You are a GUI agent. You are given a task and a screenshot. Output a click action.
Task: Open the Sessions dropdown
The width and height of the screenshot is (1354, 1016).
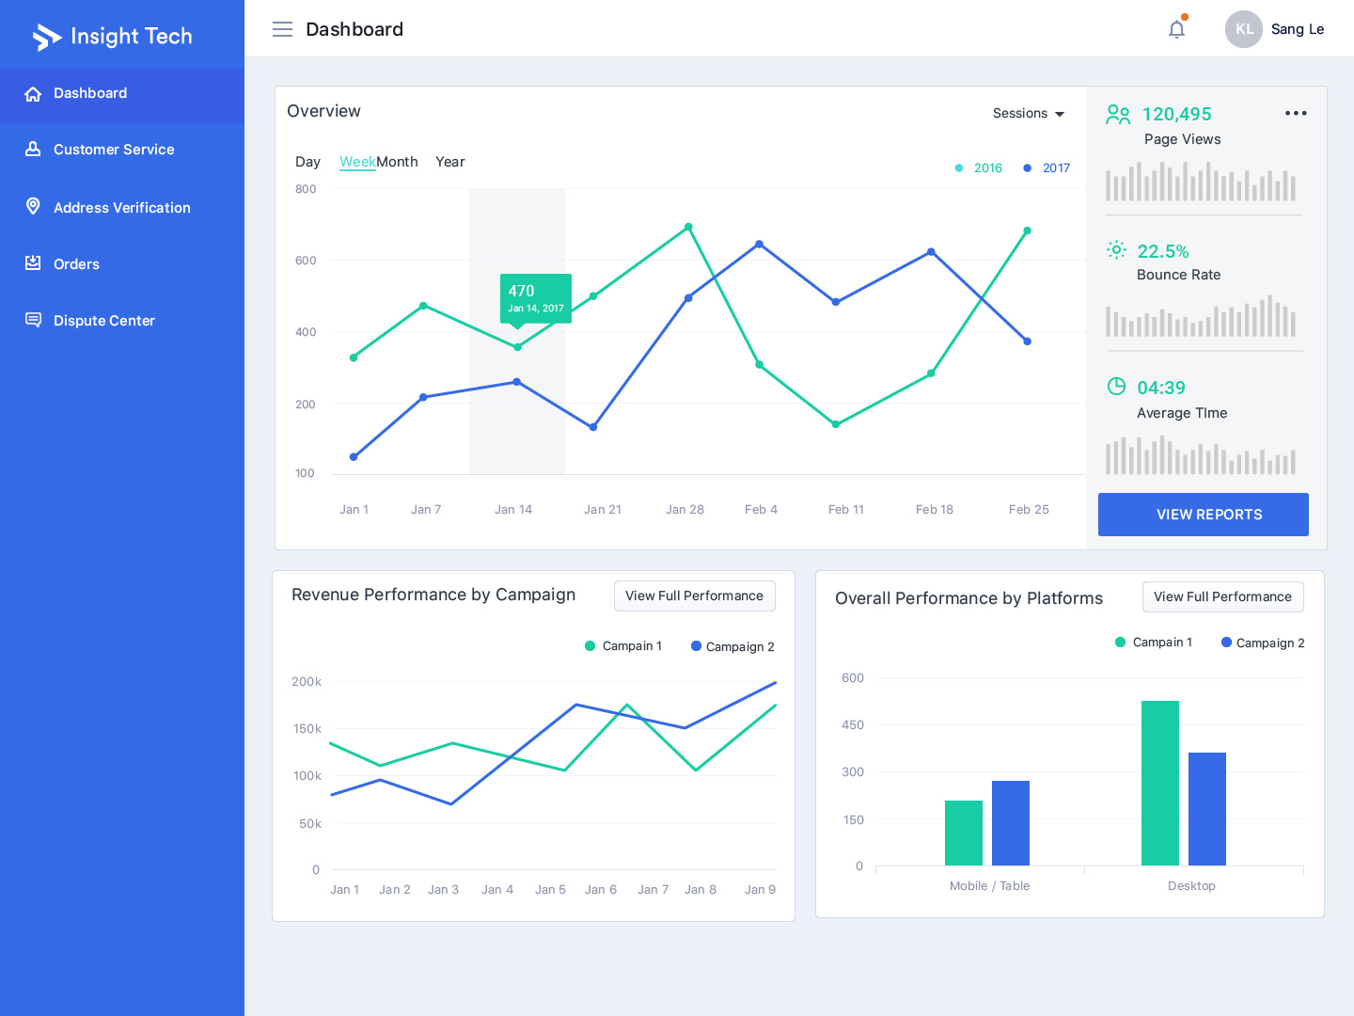pyautogui.click(x=1029, y=113)
